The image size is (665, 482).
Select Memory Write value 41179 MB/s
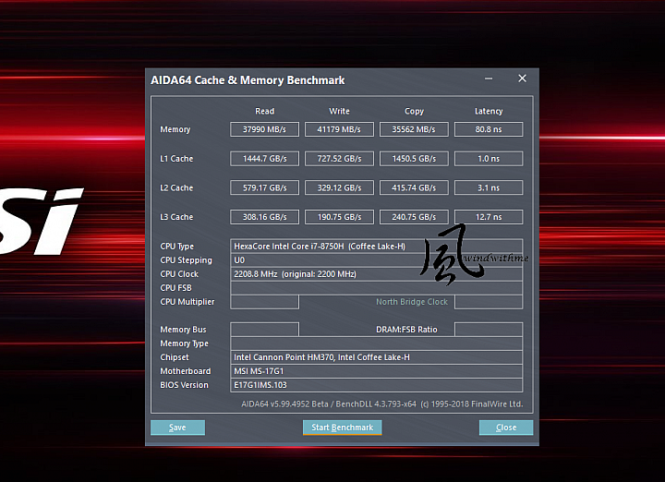click(x=339, y=129)
